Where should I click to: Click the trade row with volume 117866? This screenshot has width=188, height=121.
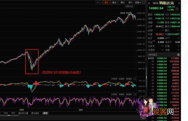coord(164,58)
